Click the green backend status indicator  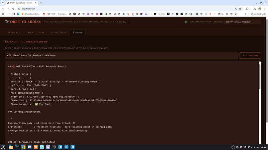pos(186,22)
